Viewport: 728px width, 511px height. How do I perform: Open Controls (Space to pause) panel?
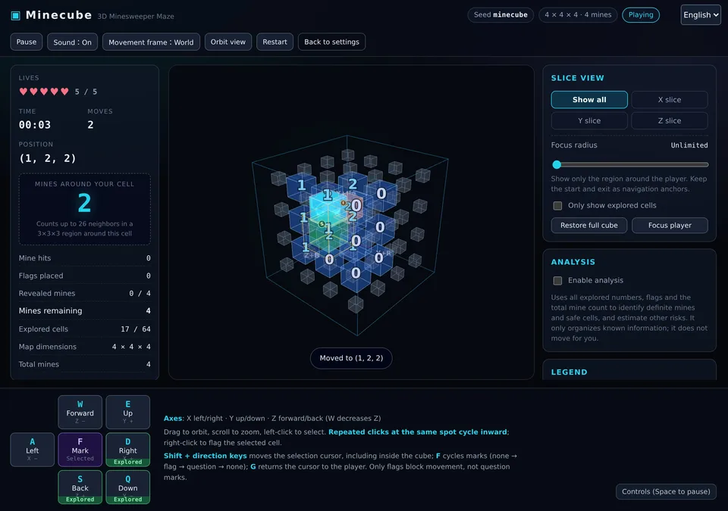pos(666,491)
